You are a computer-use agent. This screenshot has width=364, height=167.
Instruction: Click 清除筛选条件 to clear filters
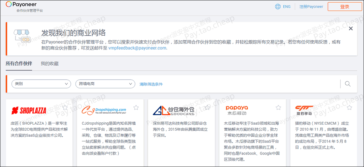click(151, 84)
